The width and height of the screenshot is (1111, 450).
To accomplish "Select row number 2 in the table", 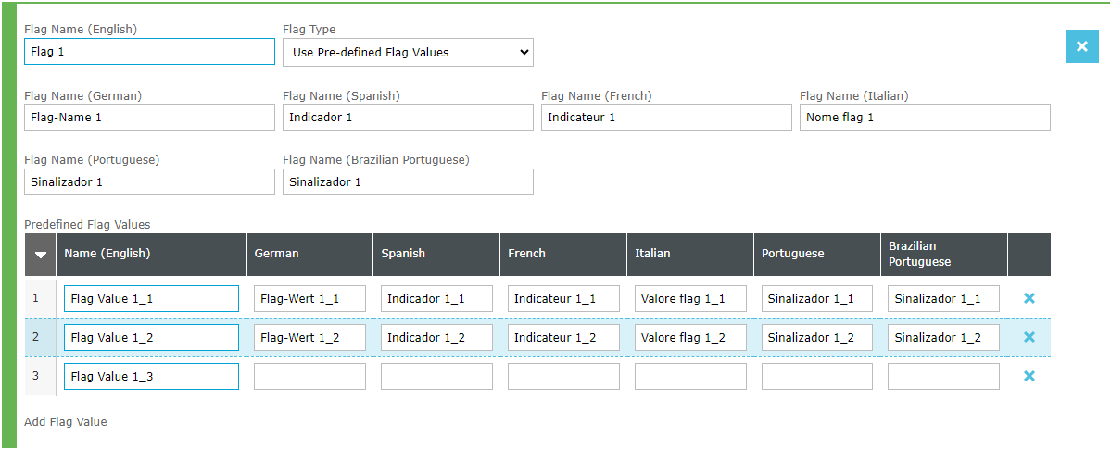I will coord(36,337).
